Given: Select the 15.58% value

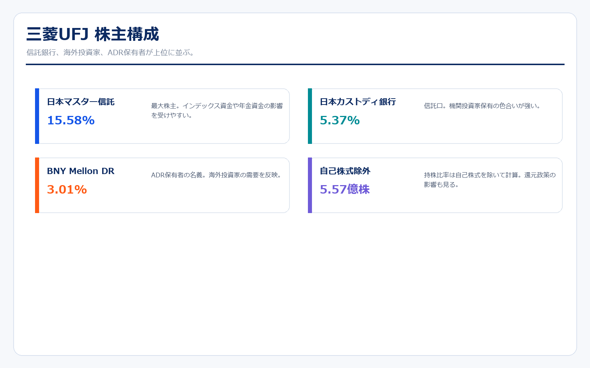Looking at the screenshot, I should pos(71,120).
